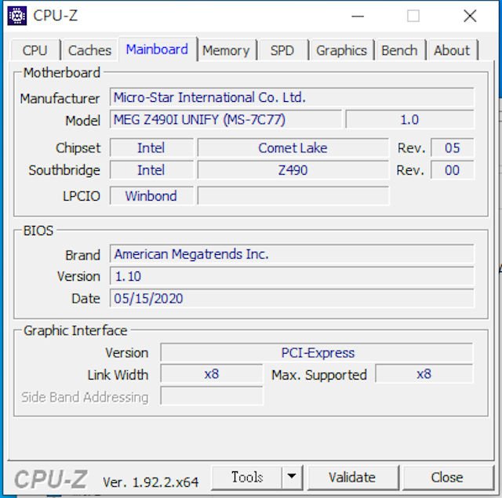Click the Tools button
This screenshot has height=498, width=502.
click(247, 477)
